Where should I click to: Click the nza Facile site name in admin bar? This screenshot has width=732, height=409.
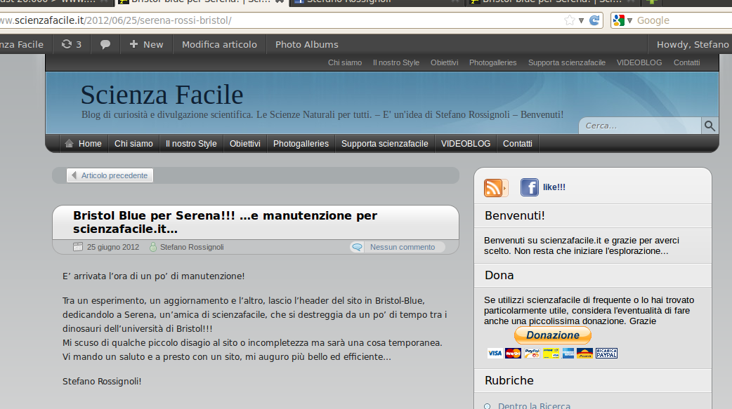click(22, 44)
